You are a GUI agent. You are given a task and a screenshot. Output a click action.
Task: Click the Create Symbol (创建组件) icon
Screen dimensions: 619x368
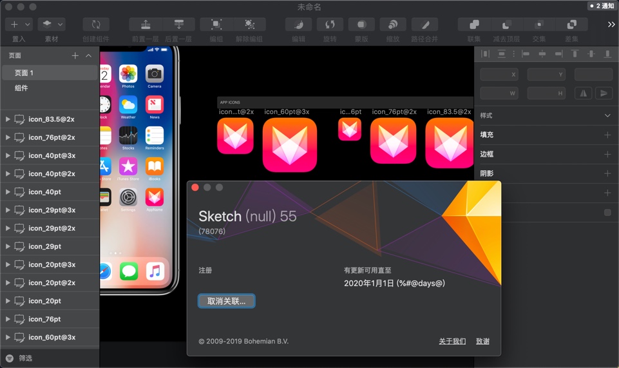pyautogui.click(x=96, y=24)
